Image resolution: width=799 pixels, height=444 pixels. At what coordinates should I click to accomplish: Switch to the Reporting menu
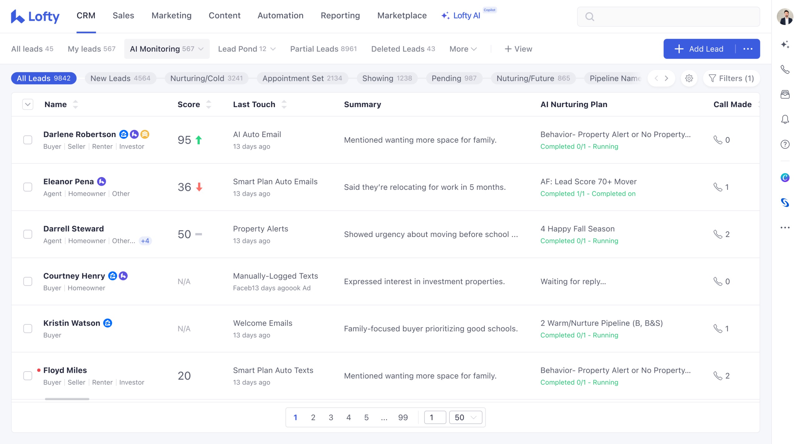coord(340,16)
